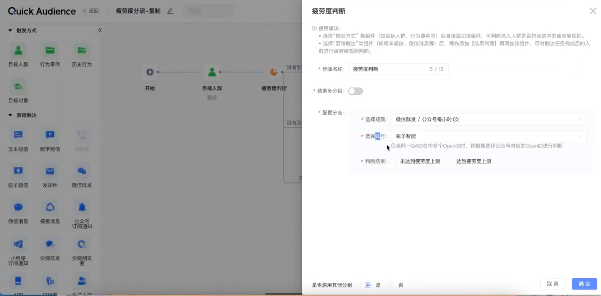Choose the 瓴羊超信 component icon
The width and height of the screenshot is (601, 296).
pos(18,171)
